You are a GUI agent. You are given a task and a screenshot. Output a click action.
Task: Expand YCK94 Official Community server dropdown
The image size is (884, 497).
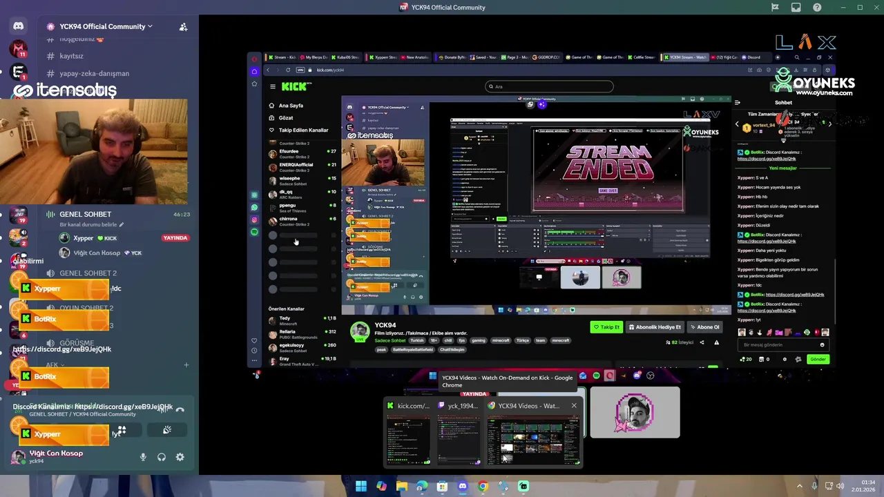tap(106, 26)
